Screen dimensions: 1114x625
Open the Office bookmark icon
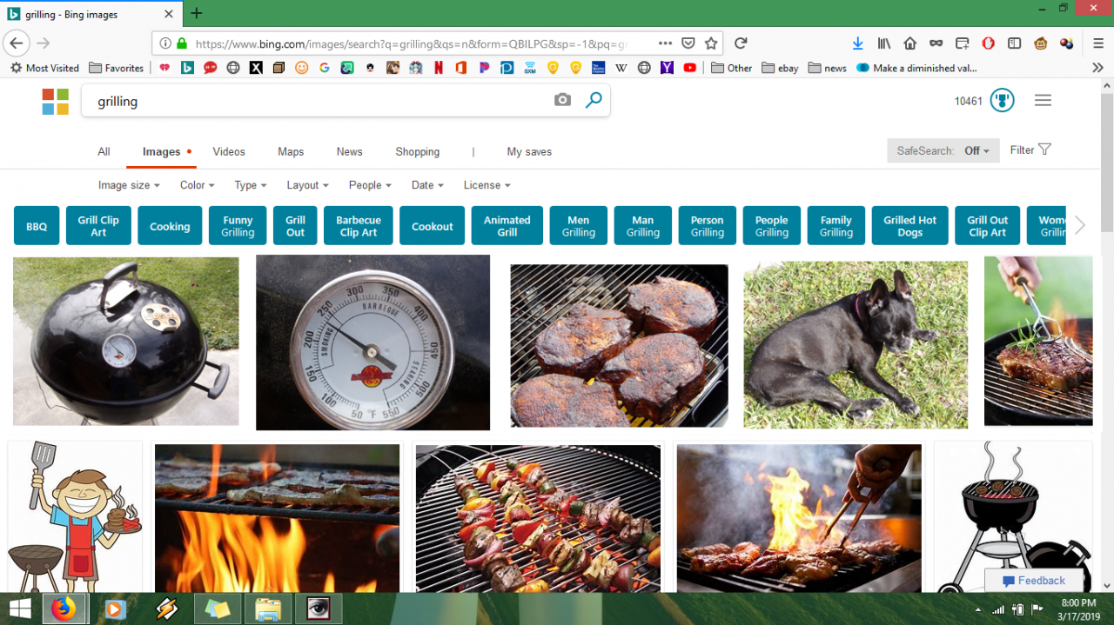click(461, 68)
